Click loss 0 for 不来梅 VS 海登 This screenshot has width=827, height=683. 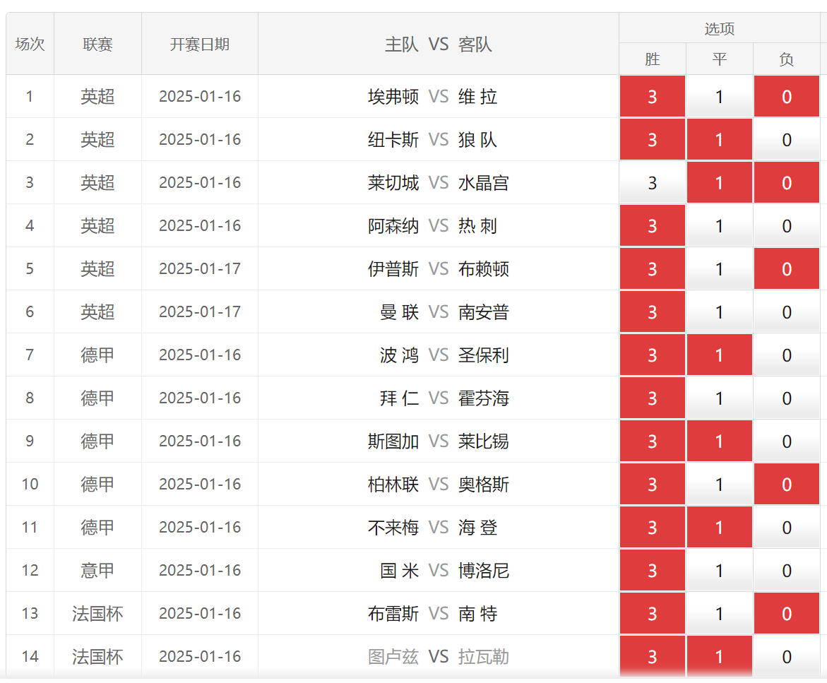pyautogui.click(x=786, y=528)
